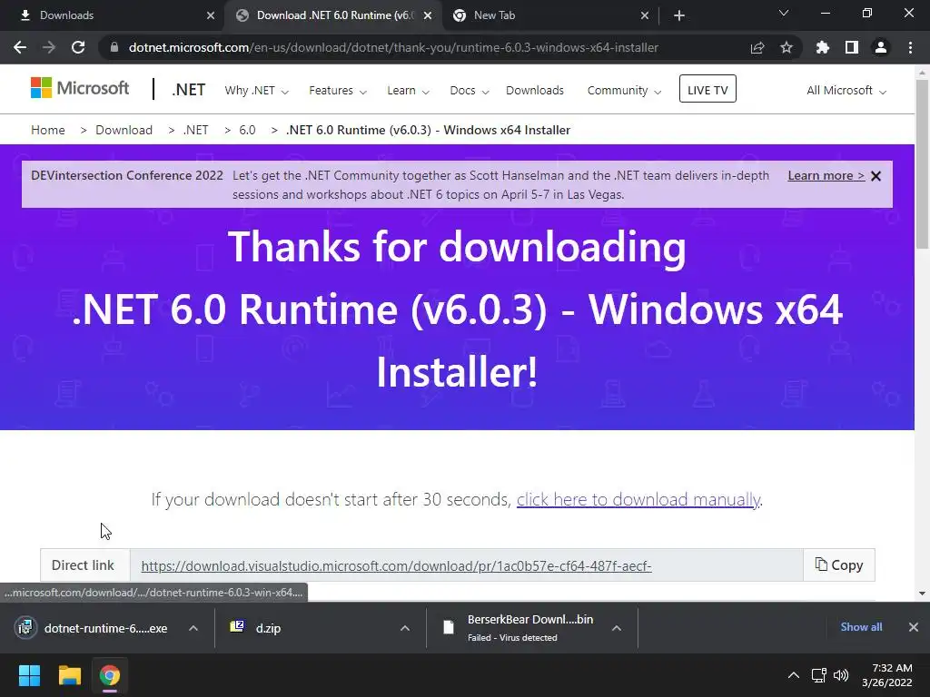Viewport: 930px width, 697px height.
Task: Open the extensions puzzle icon
Action: coord(823,47)
